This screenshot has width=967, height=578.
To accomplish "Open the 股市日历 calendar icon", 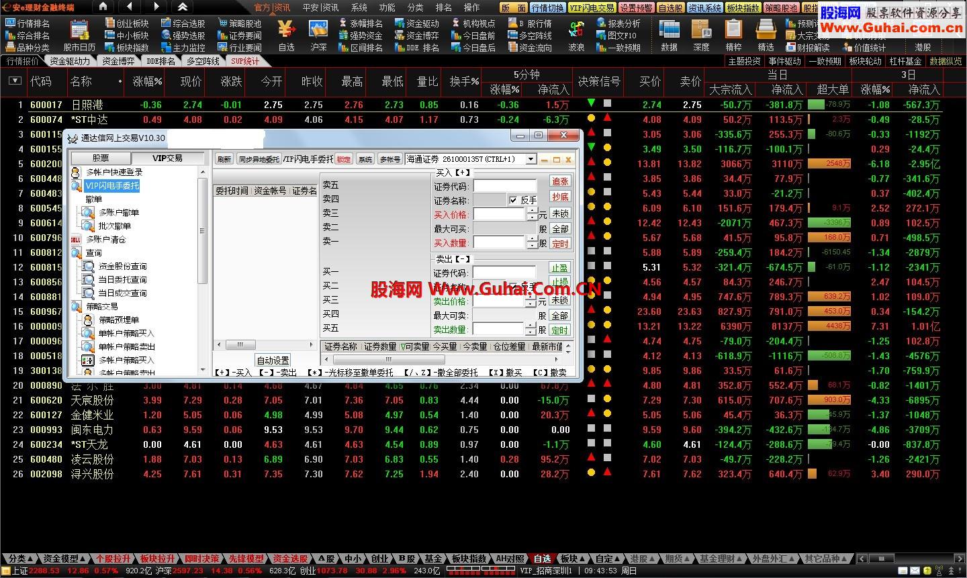I will pyautogui.click(x=79, y=31).
